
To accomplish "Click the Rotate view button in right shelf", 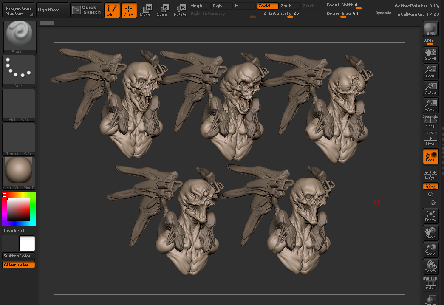I will pyautogui.click(x=431, y=267).
